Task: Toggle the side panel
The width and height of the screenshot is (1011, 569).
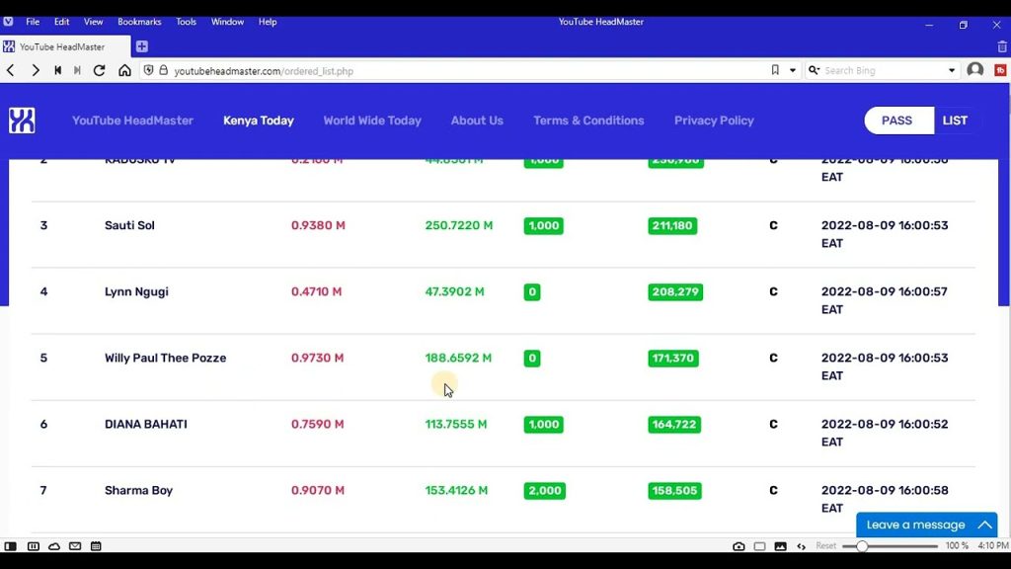Action: pos(10,546)
